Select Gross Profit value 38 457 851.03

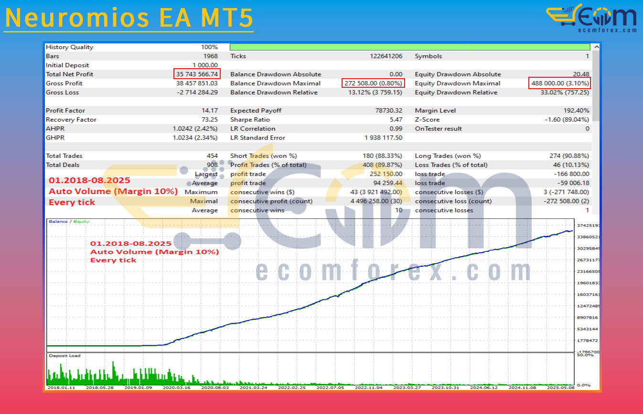click(x=197, y=83)
